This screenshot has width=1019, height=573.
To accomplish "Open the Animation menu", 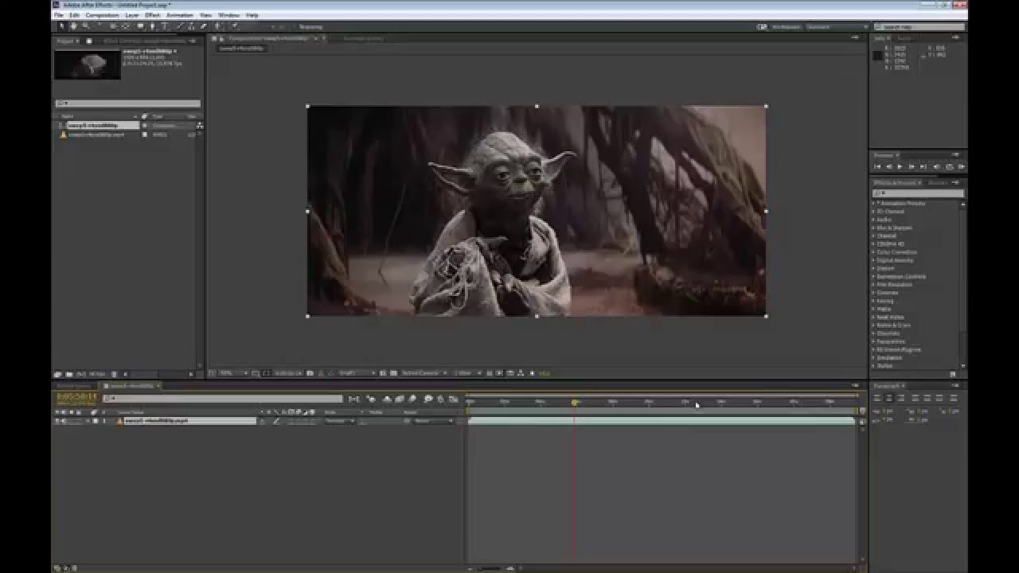I will click(180, 15).
